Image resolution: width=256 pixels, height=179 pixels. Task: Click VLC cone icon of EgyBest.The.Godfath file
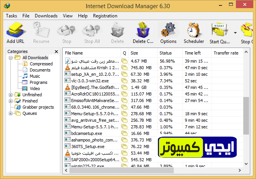coord(68,87)
